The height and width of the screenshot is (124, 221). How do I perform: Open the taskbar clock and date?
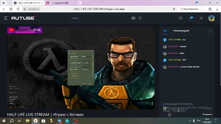[x=207, y=121]
